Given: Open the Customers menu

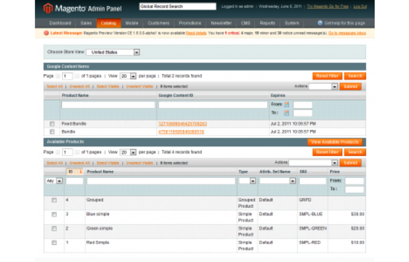Looking at the screenshot, I should pyautogui.click(x=159, y=23).
